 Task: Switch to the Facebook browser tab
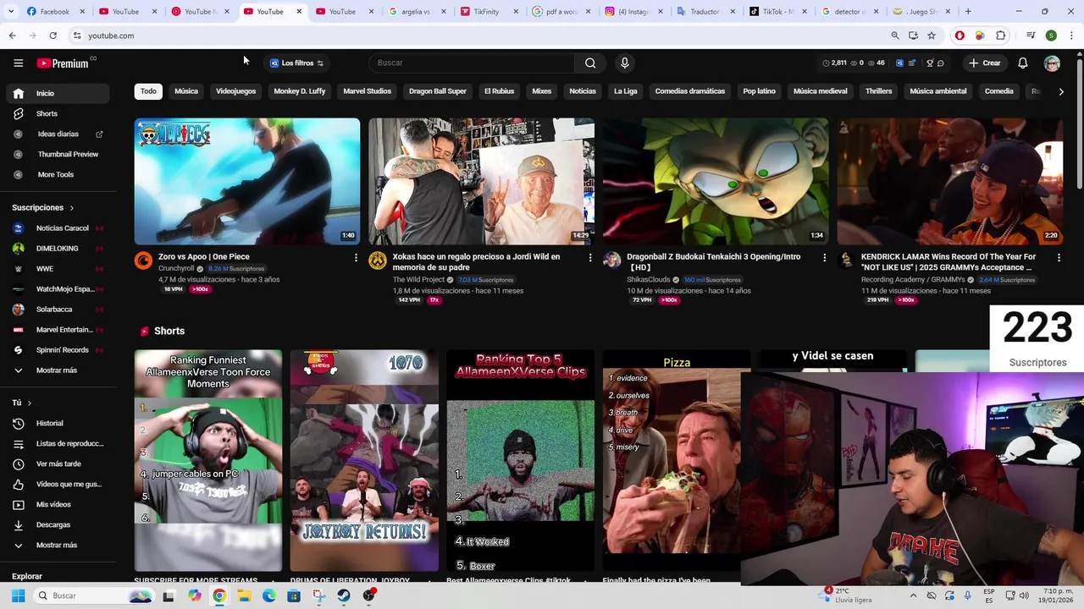pos(54,12)
